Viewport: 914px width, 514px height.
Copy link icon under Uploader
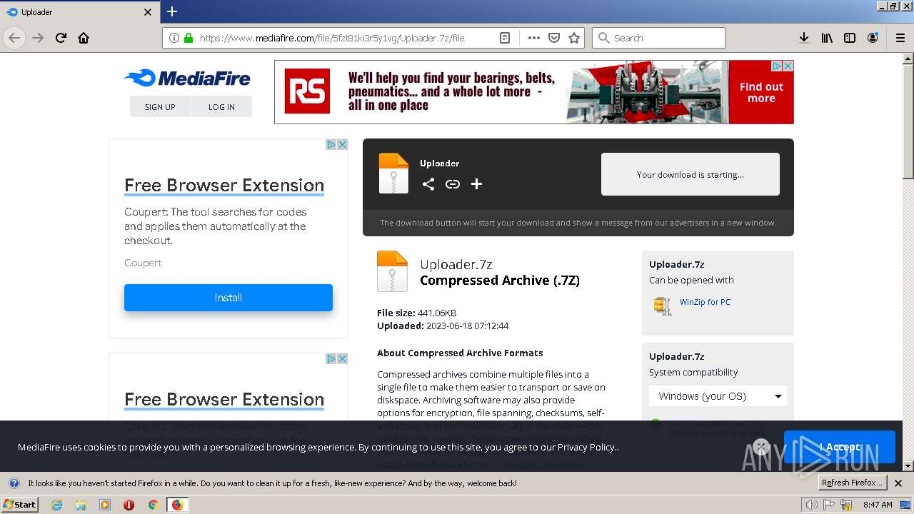pyautogui.click(x=453, y=184)
